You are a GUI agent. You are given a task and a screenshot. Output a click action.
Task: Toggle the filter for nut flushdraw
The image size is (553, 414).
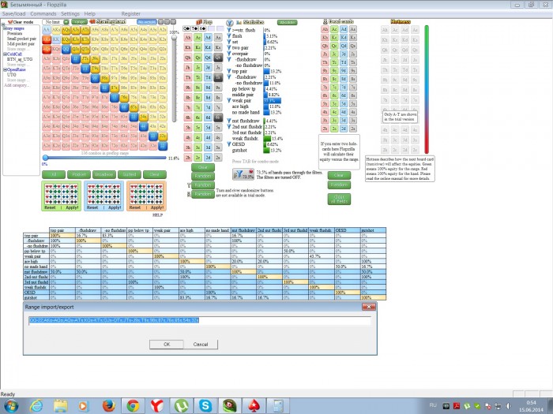(x=229, y=121)
